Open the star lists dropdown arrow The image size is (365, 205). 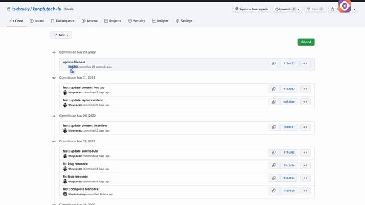[x=354, y=9]
